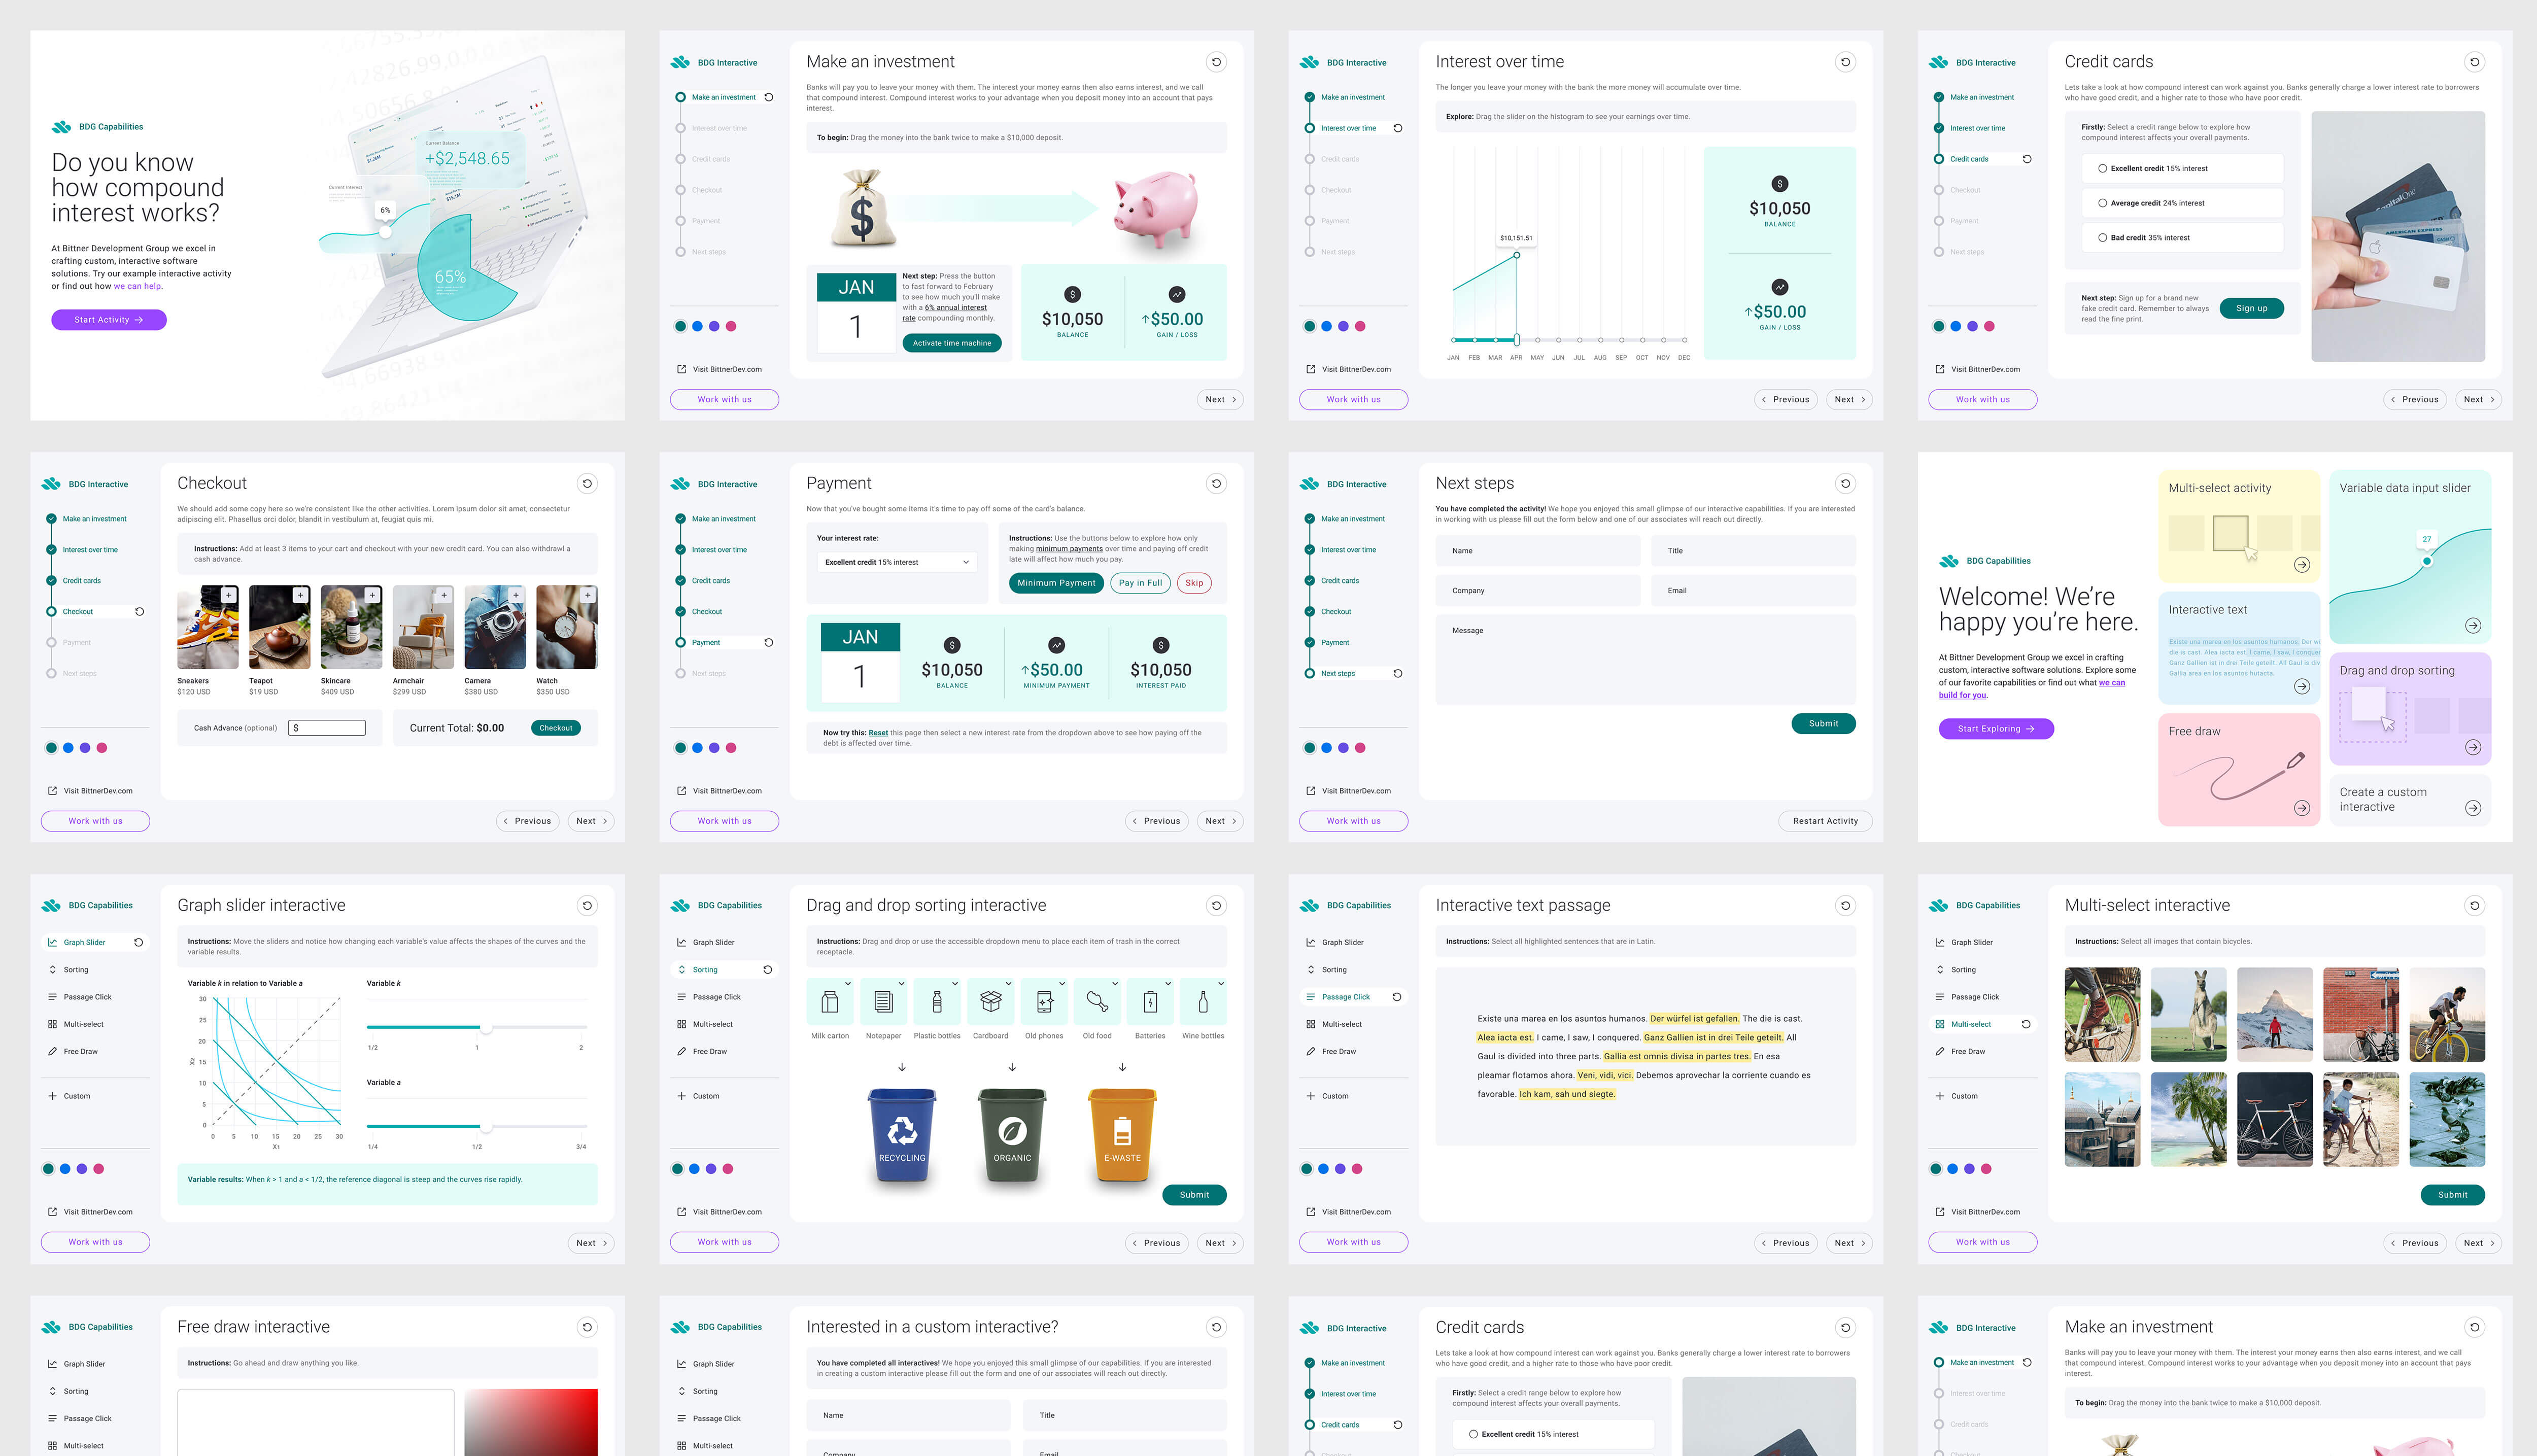The image size is (2537, 1456).
Task: Click the Activate time machine button
Action: [x=951, y=343]
